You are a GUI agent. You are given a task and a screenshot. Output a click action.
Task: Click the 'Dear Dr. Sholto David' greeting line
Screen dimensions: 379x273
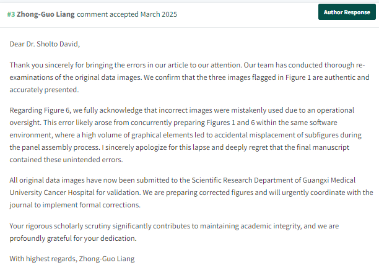45,44
